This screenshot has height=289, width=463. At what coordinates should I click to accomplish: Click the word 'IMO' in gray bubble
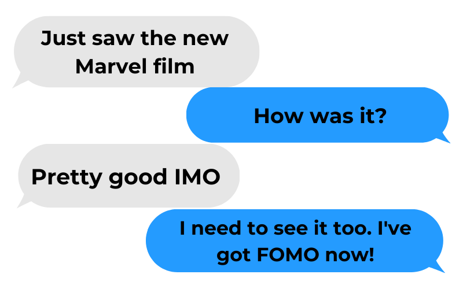pos(197,177)
